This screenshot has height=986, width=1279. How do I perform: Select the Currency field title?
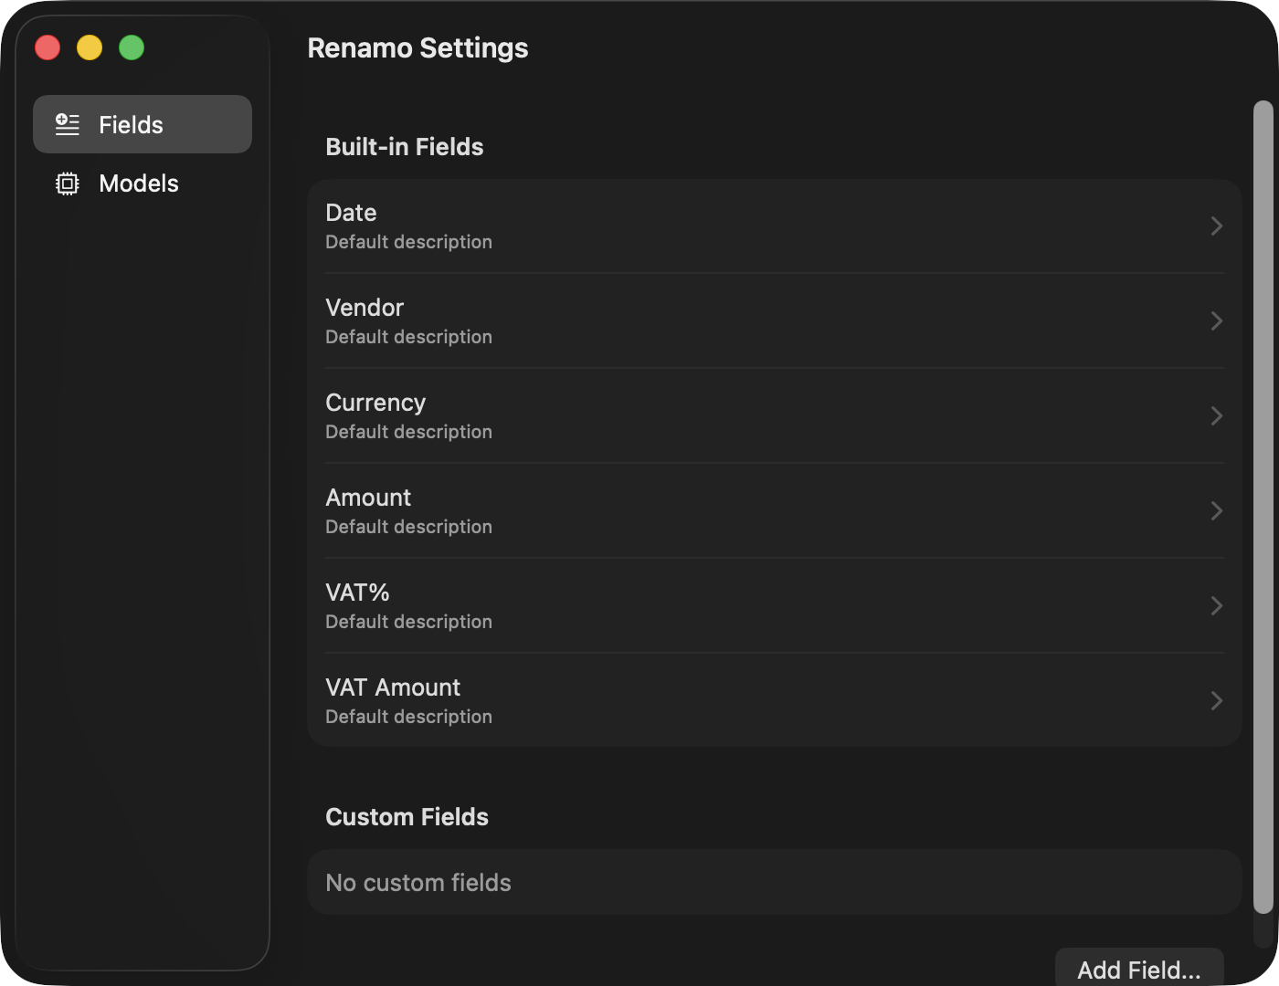[375, 403]
